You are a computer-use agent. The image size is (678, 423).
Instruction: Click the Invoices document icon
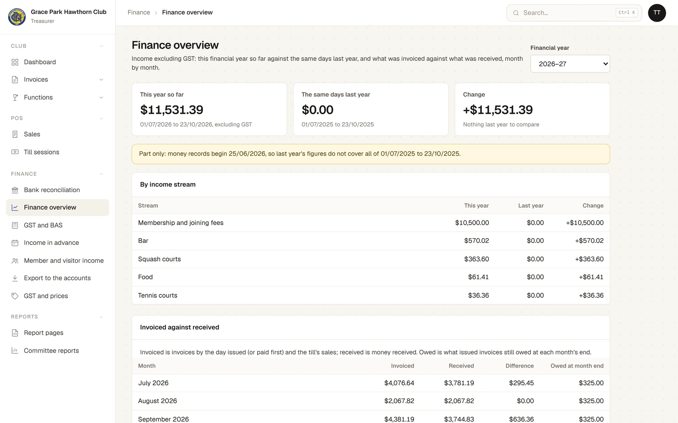(15, 80)
